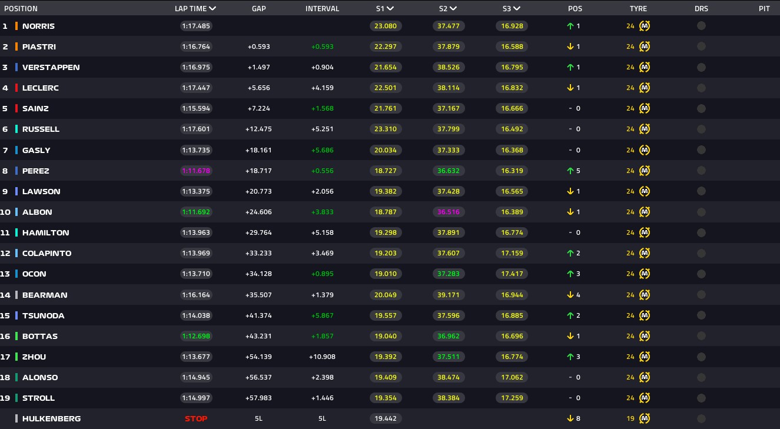The height and width of the screenshot is (429, 780).
Task: Click the DRS indicator dot for Hulkenberg
Action: (701, 418)
